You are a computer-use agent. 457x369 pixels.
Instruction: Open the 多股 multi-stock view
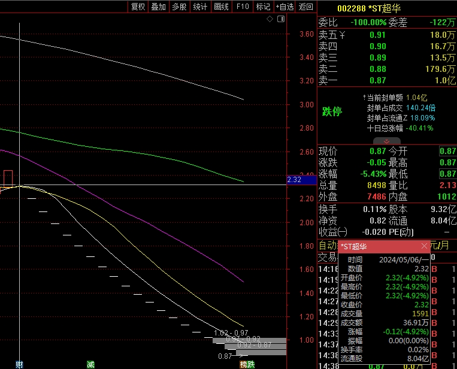[179, 7]
